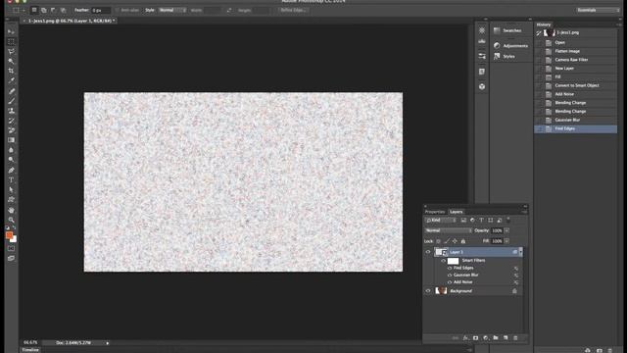
Task: Select the Hand tool
Action: pyautogui.click(x=11, y=210)
